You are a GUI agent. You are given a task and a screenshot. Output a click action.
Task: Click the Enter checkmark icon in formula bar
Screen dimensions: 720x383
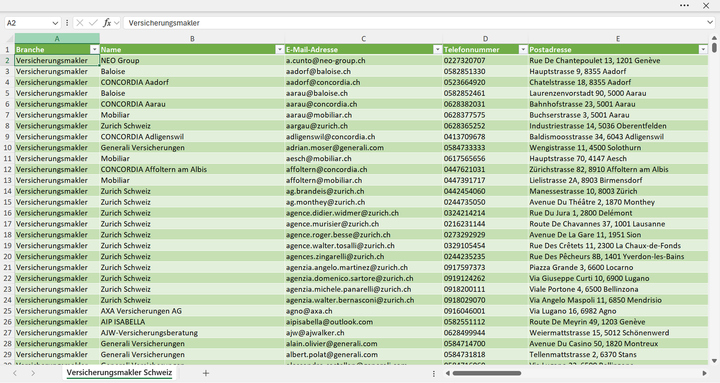coord(93,23)
